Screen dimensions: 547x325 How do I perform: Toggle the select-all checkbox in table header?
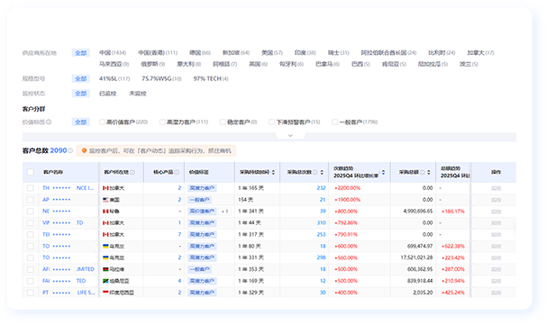click(31, 172)
